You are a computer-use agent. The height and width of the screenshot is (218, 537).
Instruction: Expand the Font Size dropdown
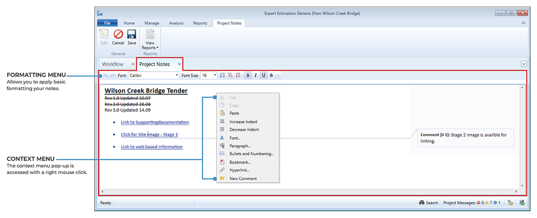tap(215, 75)
